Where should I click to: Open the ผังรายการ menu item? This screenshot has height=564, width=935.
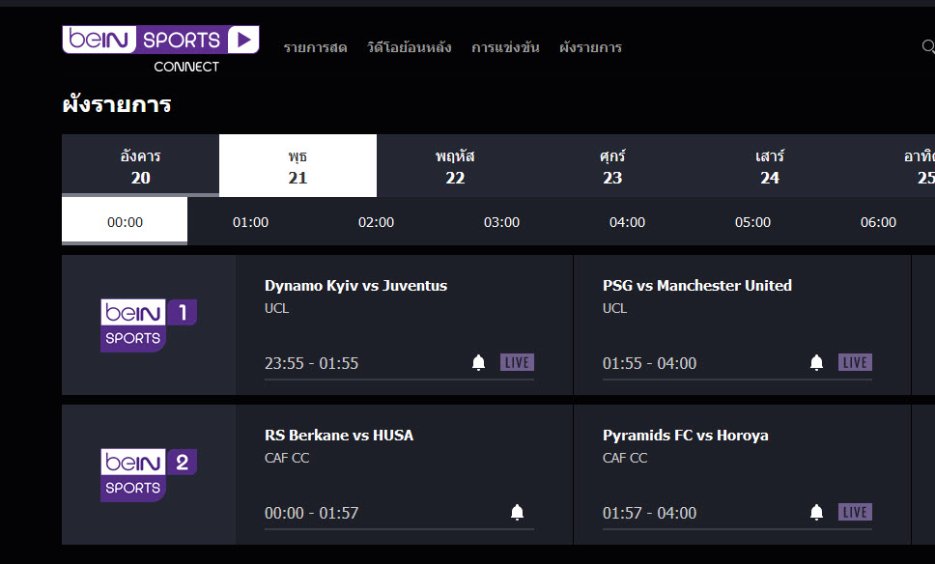pyautogui.click(x=591, y=47)
